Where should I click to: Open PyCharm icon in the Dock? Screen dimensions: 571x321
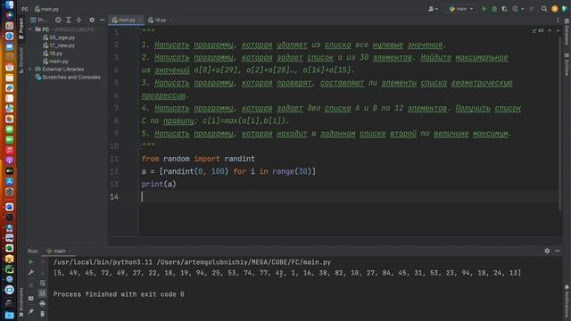coord(10,268)
